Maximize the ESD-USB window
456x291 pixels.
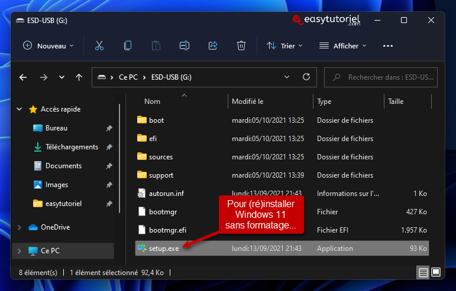(403, 20)
